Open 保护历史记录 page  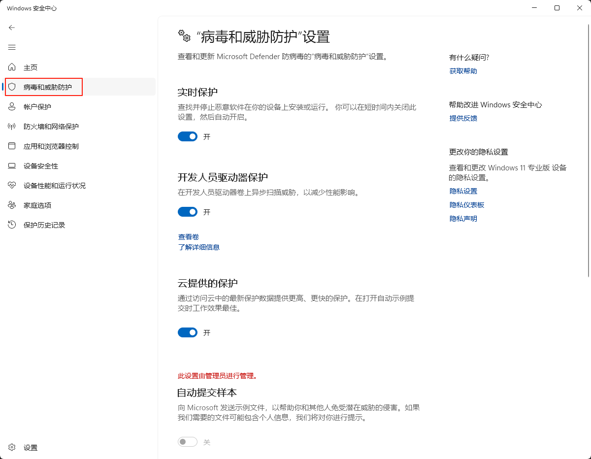coord(44,225)
